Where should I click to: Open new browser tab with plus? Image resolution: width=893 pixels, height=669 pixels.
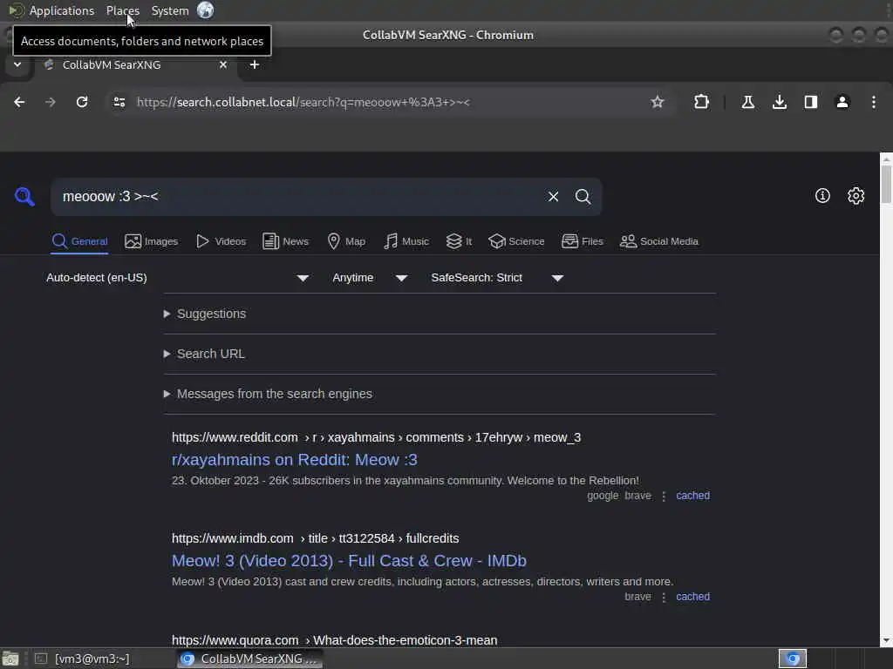tap(255, 64)
